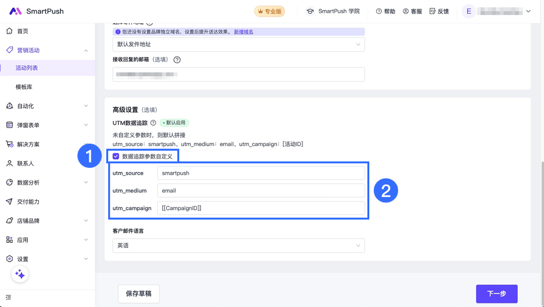
Task: Uncheck the 数据追踪参数自定义 checkbox
Action: (116, 156)
